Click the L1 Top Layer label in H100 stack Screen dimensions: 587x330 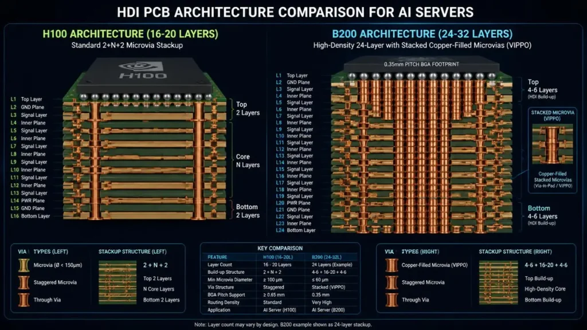pos(26,99)
